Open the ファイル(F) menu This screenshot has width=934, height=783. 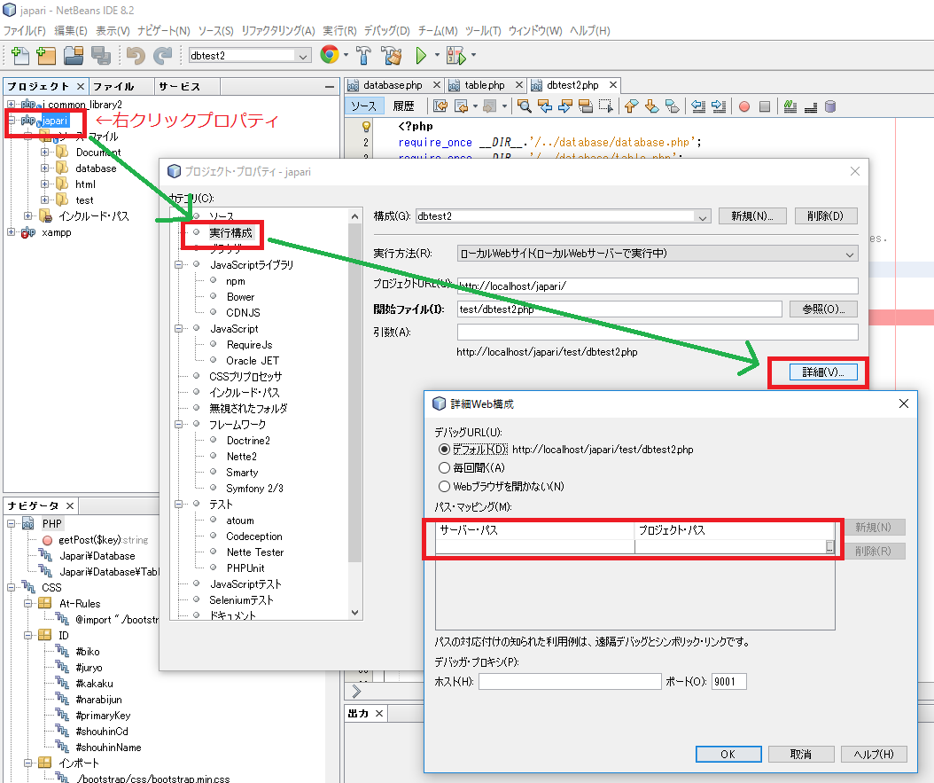click(25, 30)
